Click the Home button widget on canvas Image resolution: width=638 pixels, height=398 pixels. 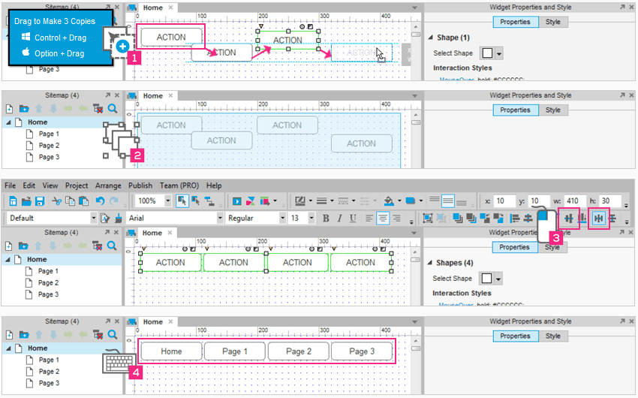pyautogui.click(x=171, y=351)
